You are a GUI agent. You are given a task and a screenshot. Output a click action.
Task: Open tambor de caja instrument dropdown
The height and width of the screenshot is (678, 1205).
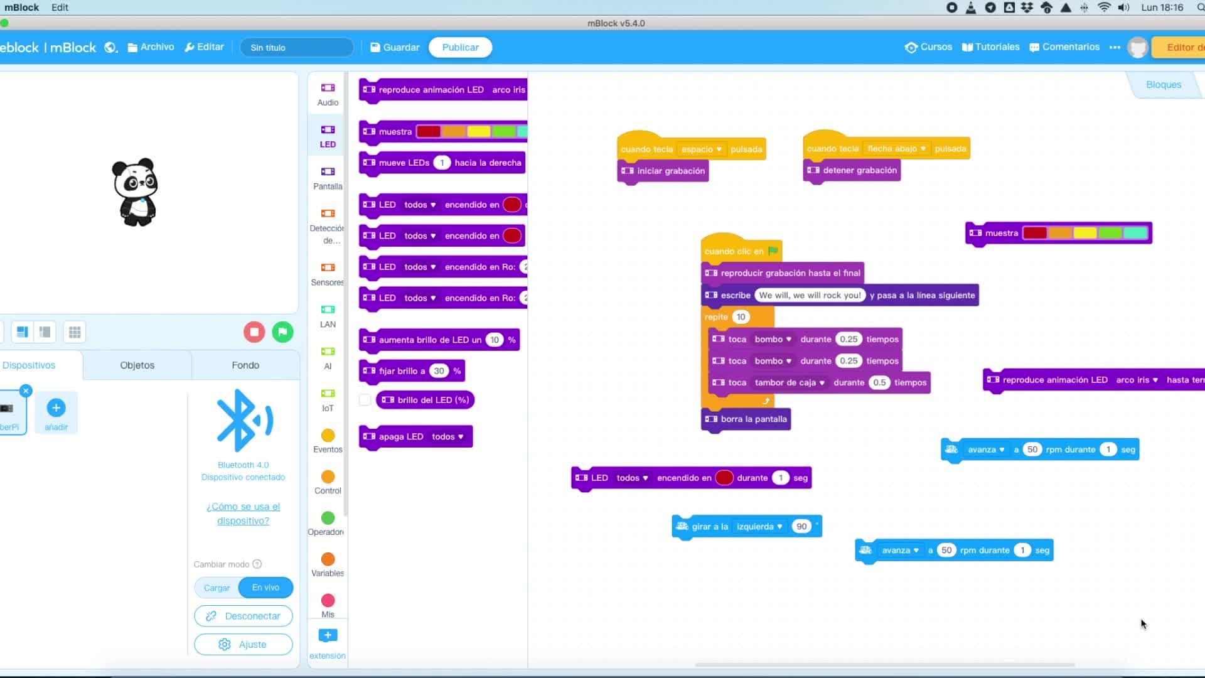click(x=789, y=383)
